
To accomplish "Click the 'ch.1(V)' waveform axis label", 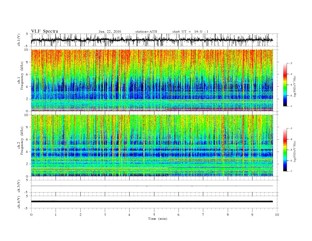I will pos(19,40).
